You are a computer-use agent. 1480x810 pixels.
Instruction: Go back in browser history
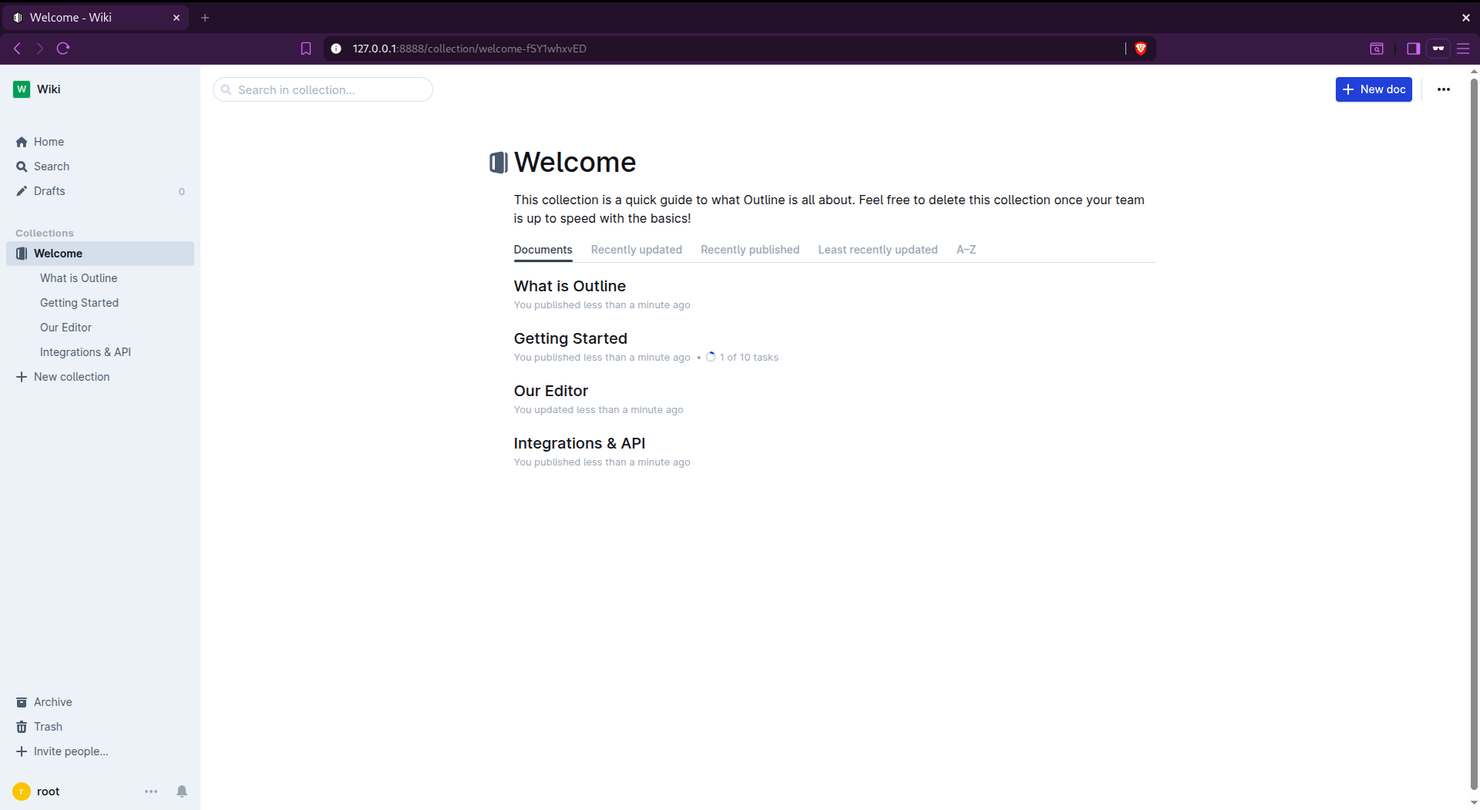pos(17,49)
